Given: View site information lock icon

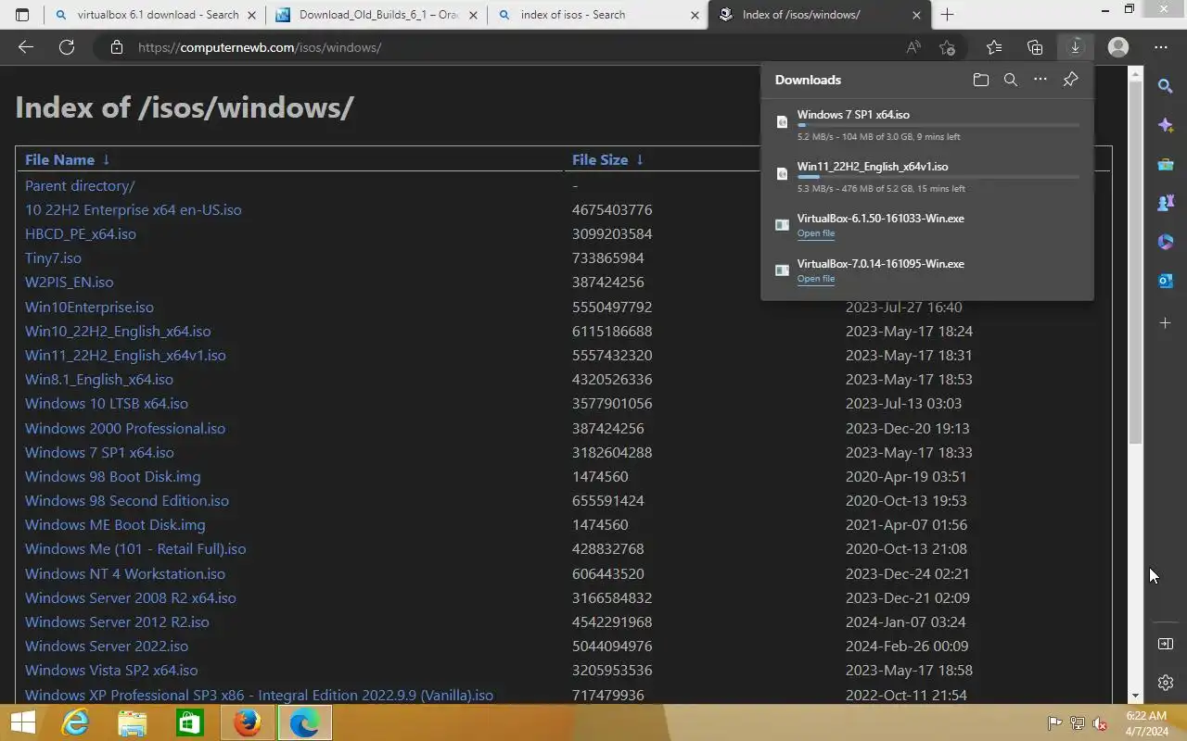Looking at the screenshot, I should coord(117,47).
